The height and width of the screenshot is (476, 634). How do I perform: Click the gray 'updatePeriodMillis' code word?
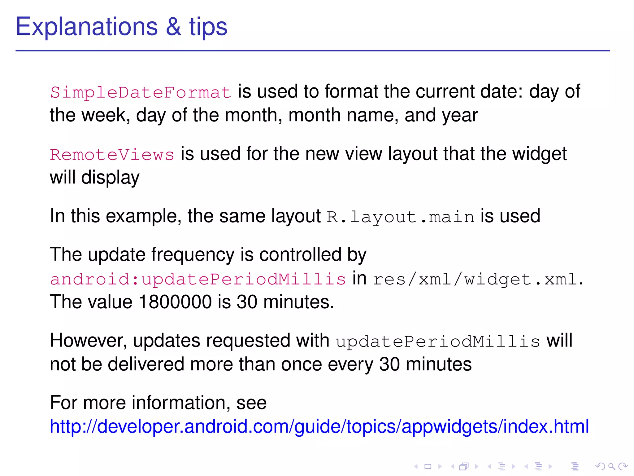(438, 342)
